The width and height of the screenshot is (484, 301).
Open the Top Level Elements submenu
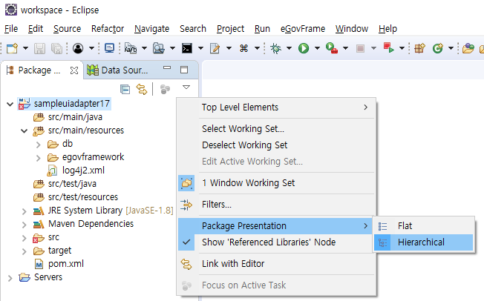(240, 107)
